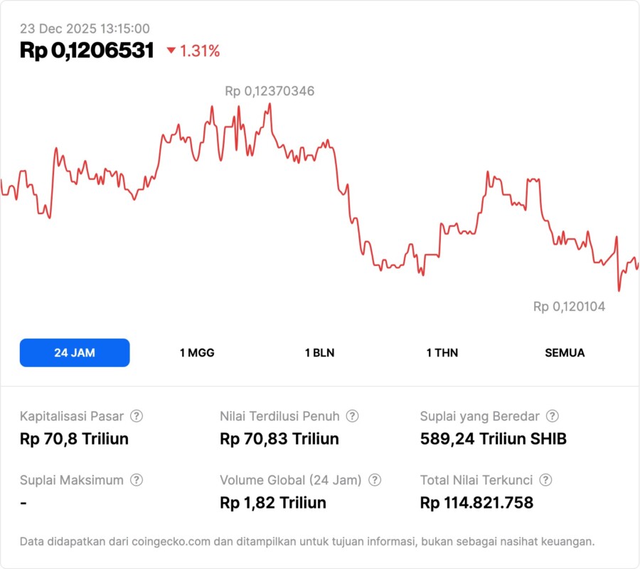The image size is (640, 569).
Task: Click the chart low label Rp 0,120104
Action: tap(569, 307)
